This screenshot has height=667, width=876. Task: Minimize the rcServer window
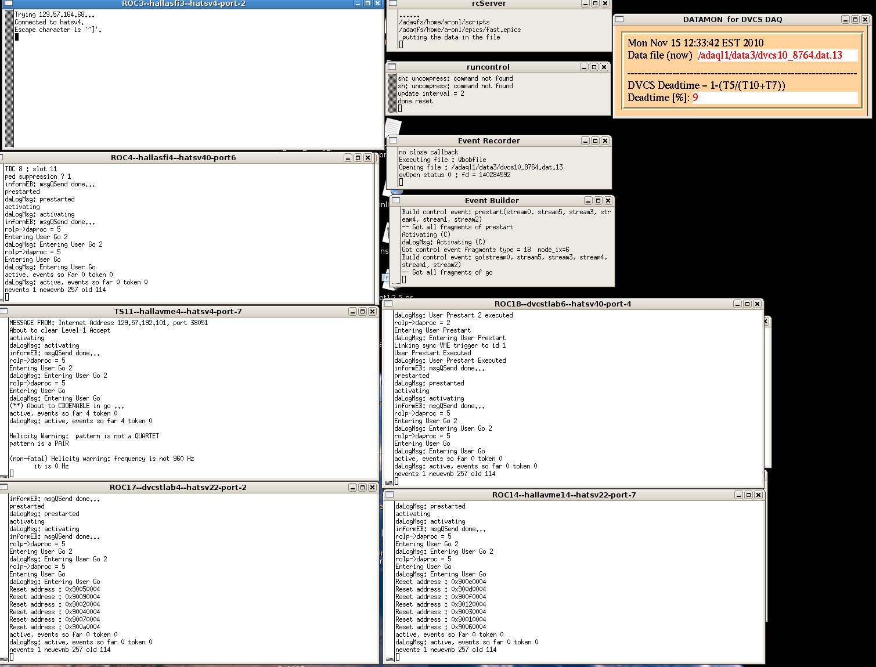click(585, 3)
